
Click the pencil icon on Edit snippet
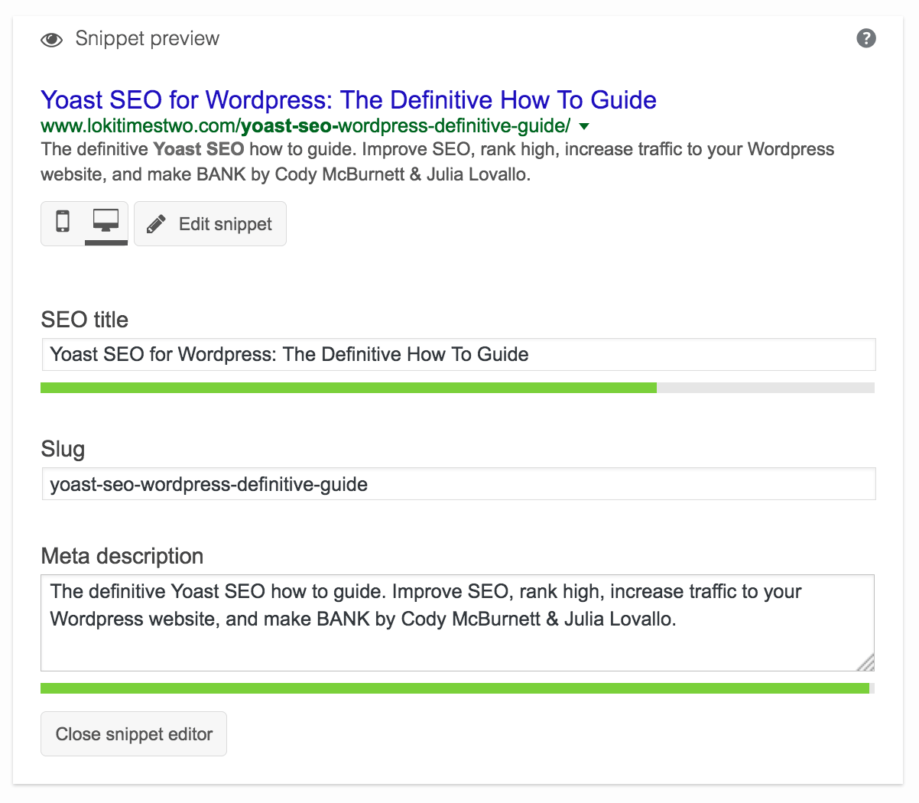(x=156, y=223)
